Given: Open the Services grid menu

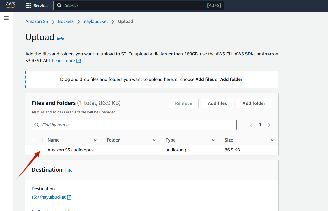Looking at the screenshot, I should (x=29, y=5).
